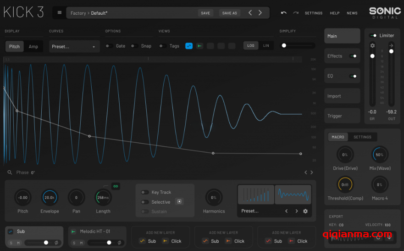Click the previous preset chevron in the thumbnail panel
This screenshot has width=404, height=251.
(286, 211)
